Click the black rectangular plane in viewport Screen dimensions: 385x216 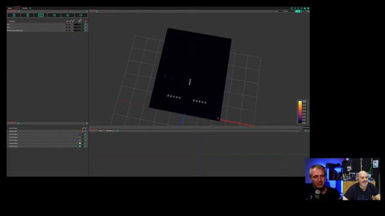[x=190, y=74]
